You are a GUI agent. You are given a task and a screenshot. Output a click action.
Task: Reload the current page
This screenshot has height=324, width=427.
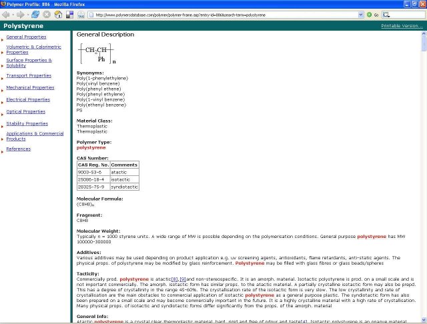click(x=35, y=15)
